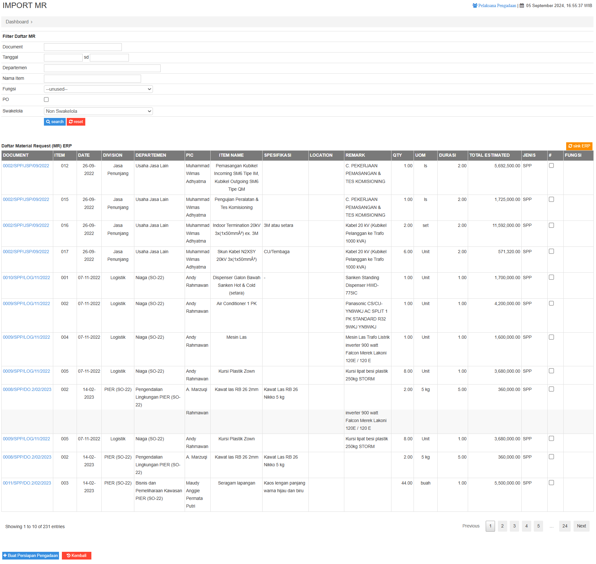
Task: Click the Nama Item input field
Action: coord(92,79)
